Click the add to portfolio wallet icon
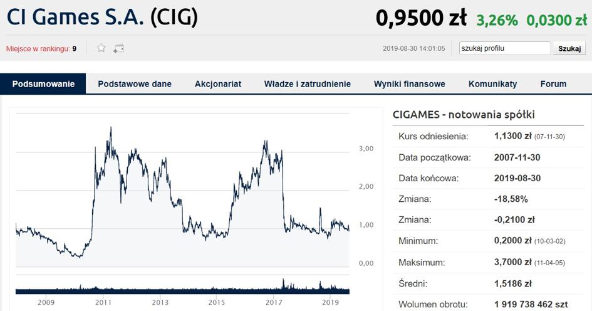Viewport: 592px width, 311px height. click(118, 48)
